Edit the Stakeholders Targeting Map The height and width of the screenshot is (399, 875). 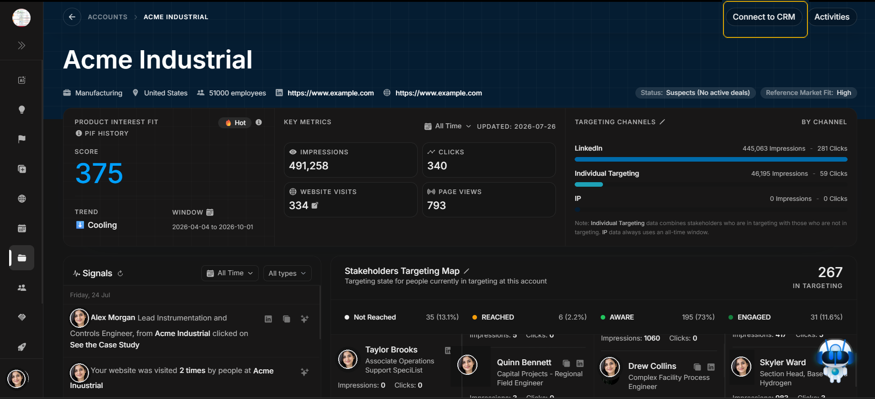(466, 271)
